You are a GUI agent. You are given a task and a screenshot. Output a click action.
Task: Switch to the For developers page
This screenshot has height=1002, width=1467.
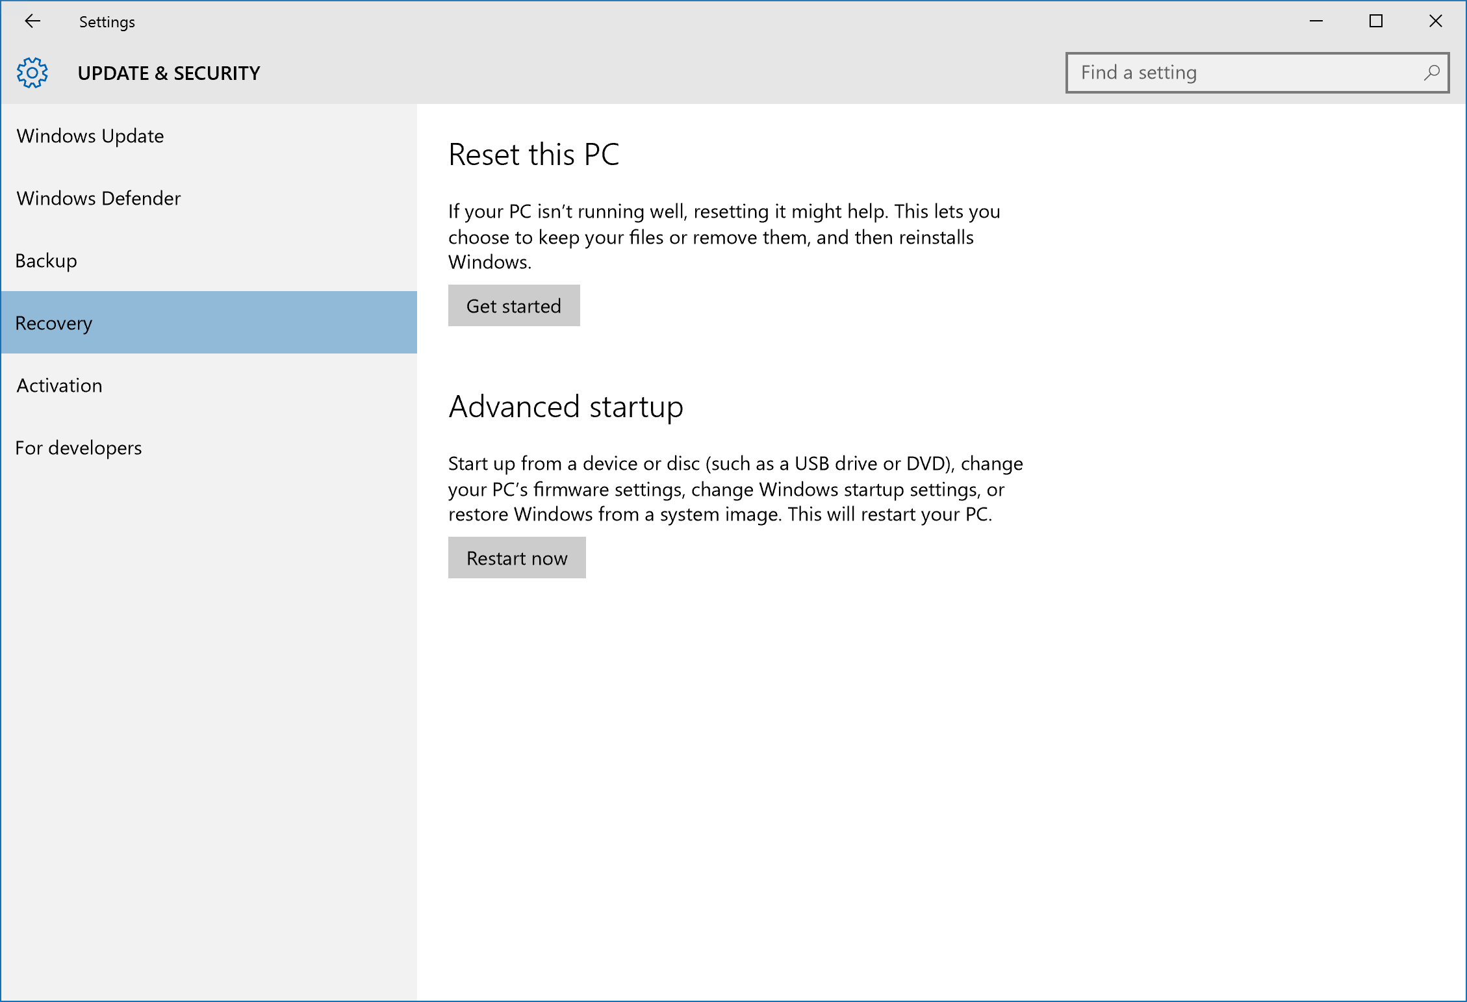coord(79,448)
